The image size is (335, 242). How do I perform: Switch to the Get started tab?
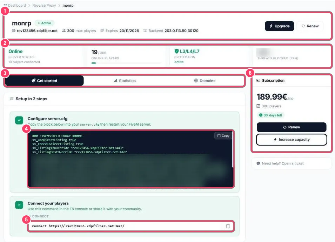[44, 81]
